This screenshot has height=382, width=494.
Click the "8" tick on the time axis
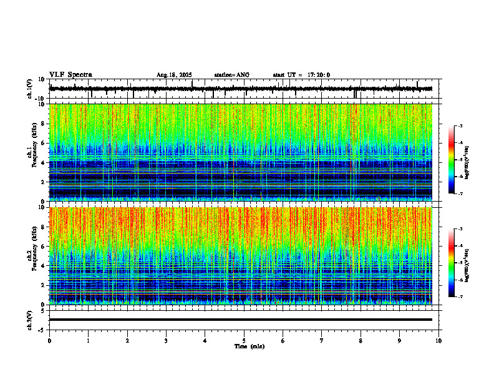(x=361, y=341)
